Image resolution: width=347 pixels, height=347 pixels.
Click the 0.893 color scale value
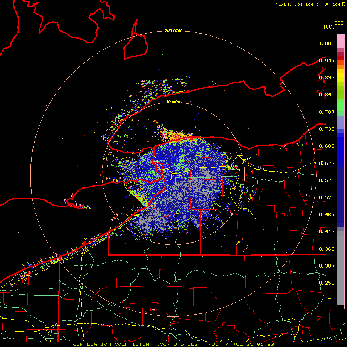tap(327, 77)
